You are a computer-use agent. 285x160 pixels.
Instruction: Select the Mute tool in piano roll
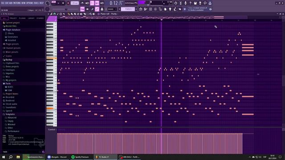click(81, 14)
